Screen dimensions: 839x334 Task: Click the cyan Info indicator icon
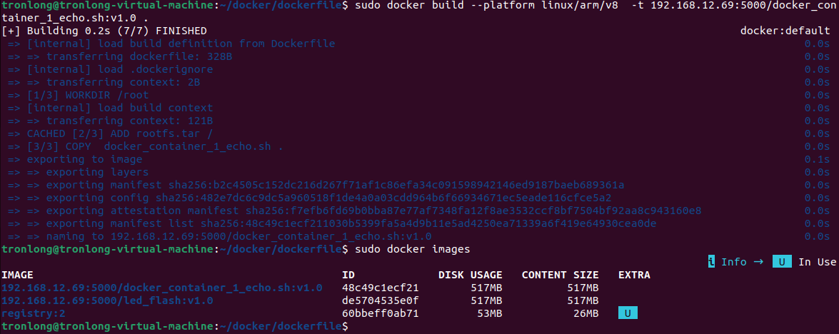point(711,262)
